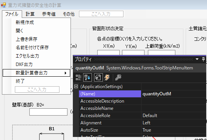Click the X1(m) input box
207x140 pixels.
[108, 52]
